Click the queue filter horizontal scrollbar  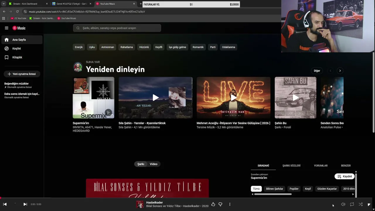pos(273,194)
